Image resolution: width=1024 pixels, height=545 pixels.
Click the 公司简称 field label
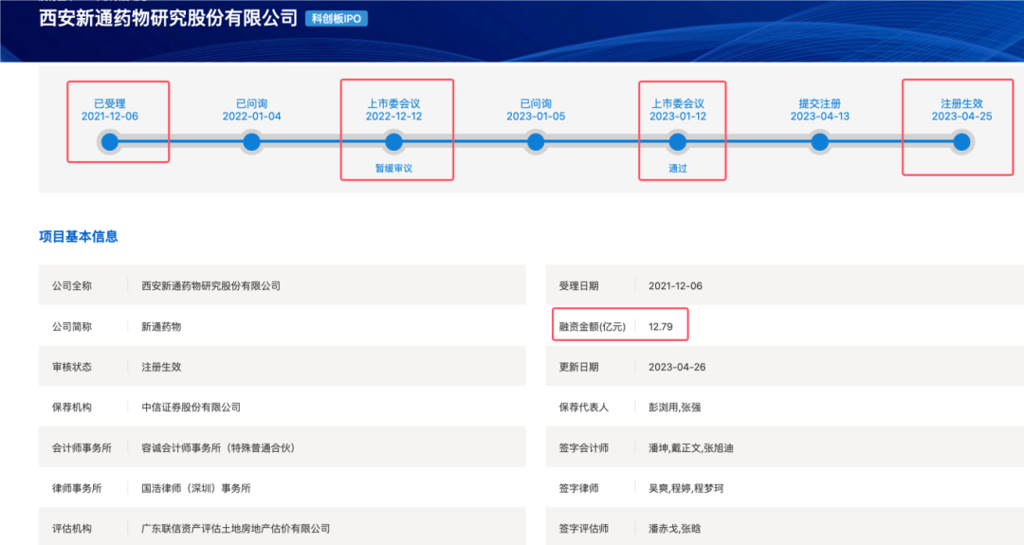(72, 326)
